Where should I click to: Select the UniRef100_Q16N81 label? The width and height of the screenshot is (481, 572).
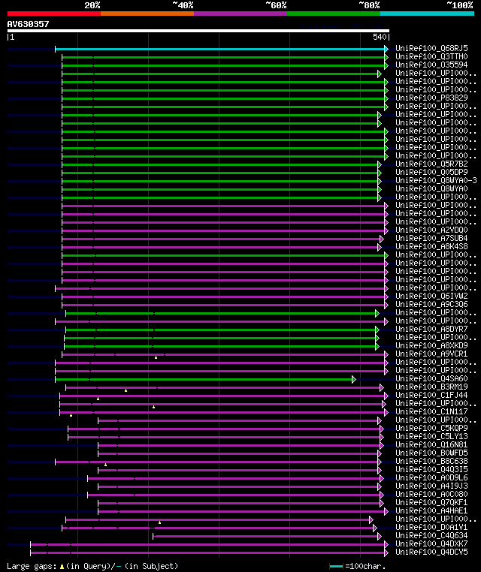(431, 444)
